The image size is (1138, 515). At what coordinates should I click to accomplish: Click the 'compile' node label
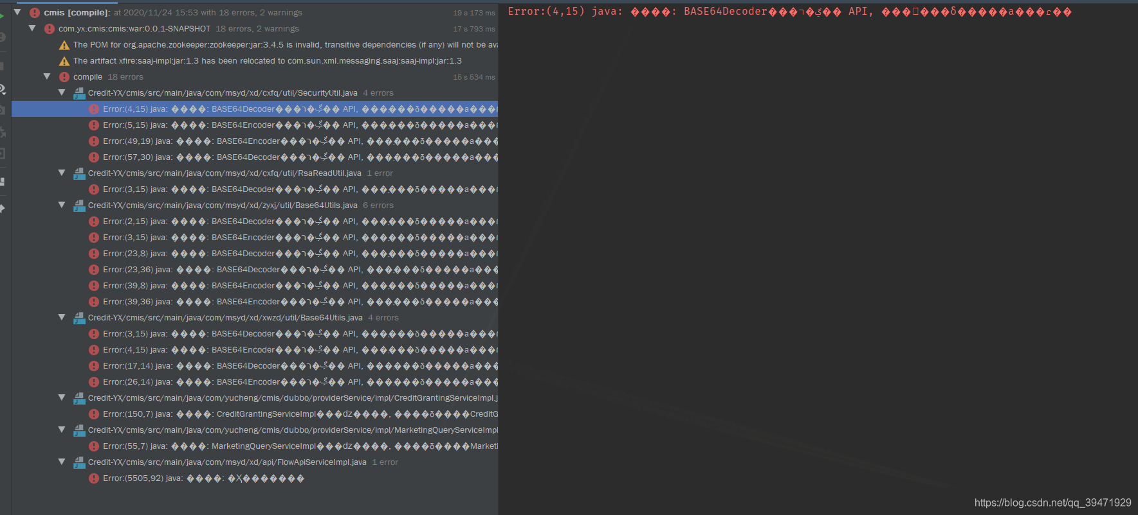tap(87, 77)
